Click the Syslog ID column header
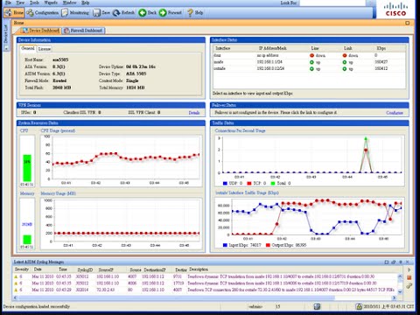The height and width of the screenshot is (315, 420). (85, 269)
